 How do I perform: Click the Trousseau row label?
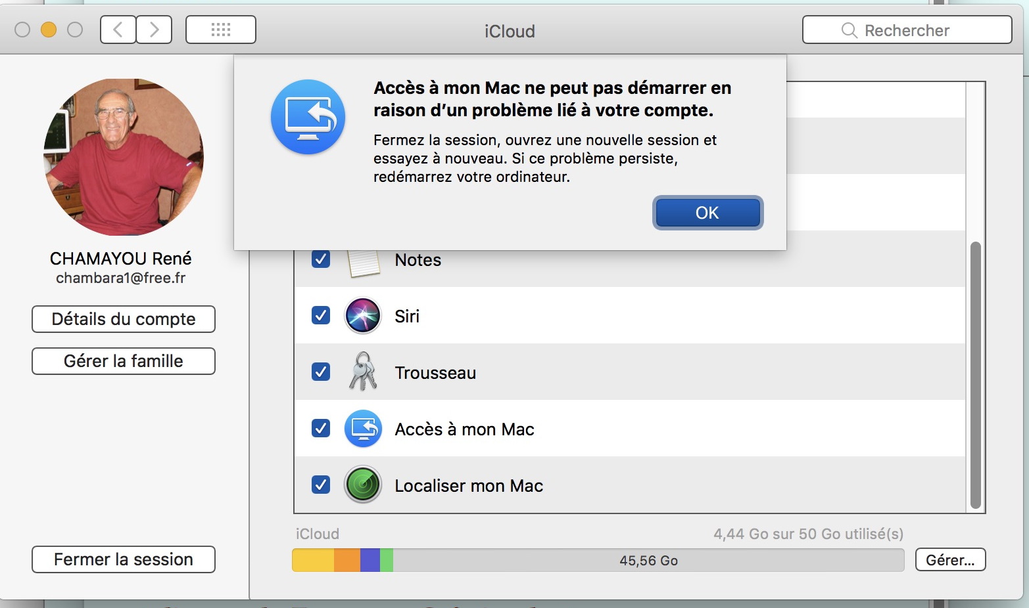tap(435, 373)
